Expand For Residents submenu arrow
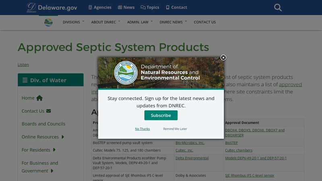Screen dimensions: 322x181 [54, 150]
